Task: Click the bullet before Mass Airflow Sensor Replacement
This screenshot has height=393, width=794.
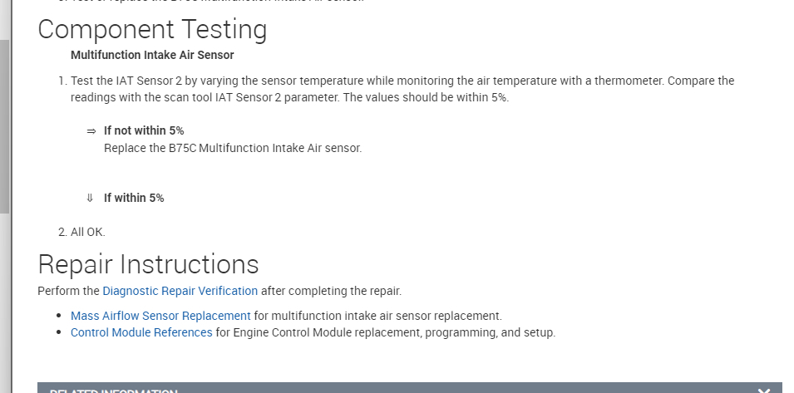Action: click(x=59, y=316)
